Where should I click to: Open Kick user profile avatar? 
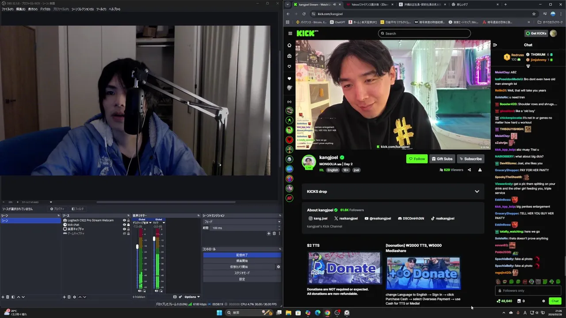pyautogui.click(x=553, y=33)
